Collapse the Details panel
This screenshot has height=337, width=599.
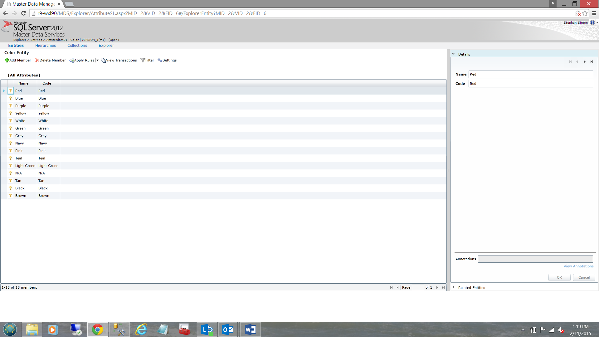tap(453, 54)
